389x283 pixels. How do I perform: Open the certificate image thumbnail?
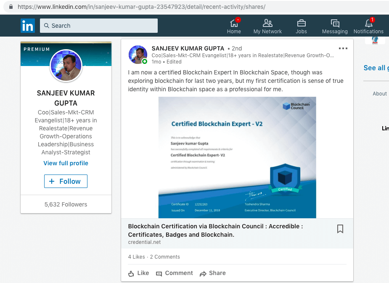[x=237, y=157]
